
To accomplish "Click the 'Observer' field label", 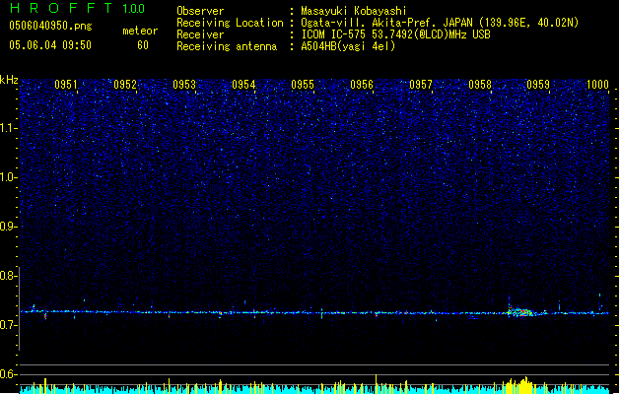I will tap(200, 11).
